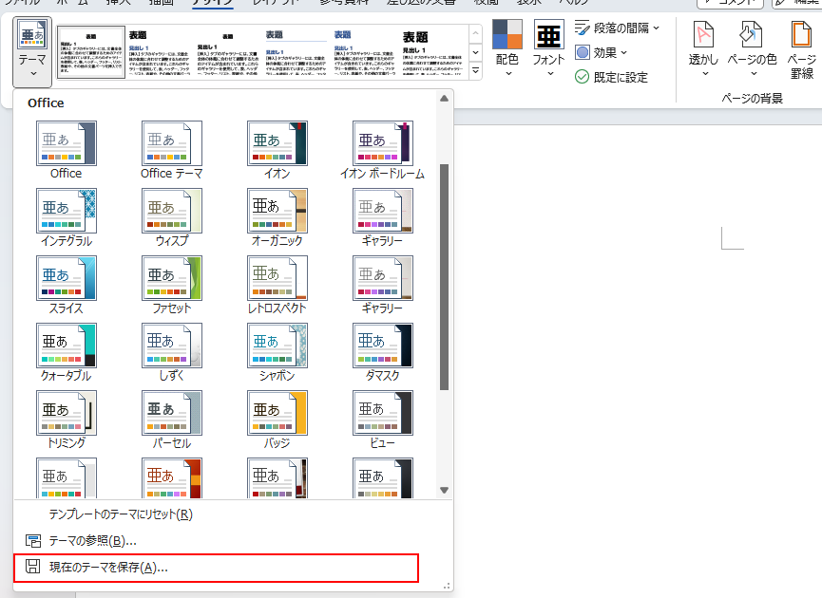Select the Office theme thumbnail
The width and height of the screenshot is (822, 598).
pyautogui.click(x=67, y=143)
